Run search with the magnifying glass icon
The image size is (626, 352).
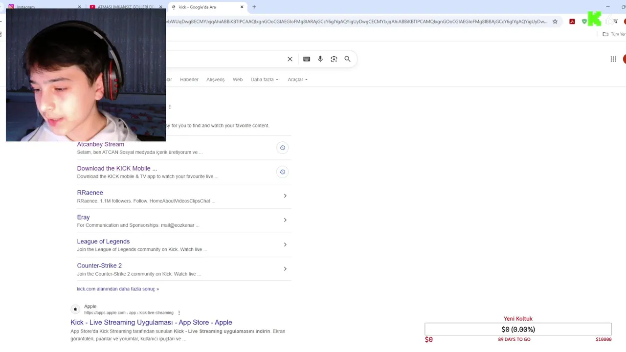coord(348,59)
